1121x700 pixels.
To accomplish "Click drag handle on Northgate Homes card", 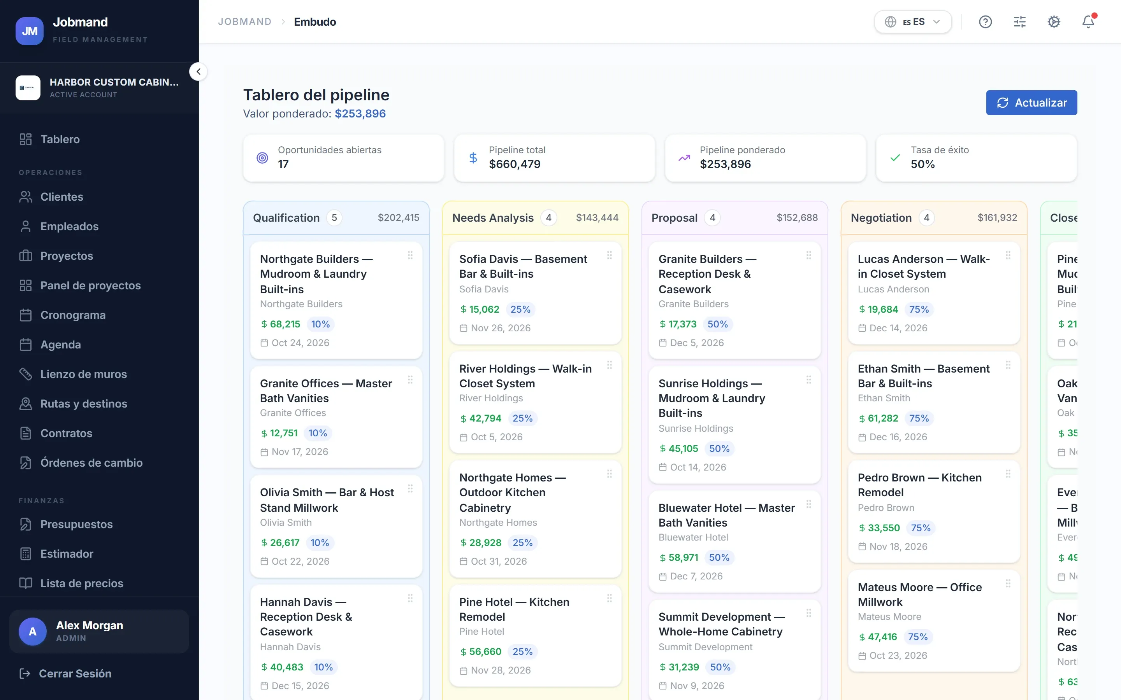I will click(609, 474).
